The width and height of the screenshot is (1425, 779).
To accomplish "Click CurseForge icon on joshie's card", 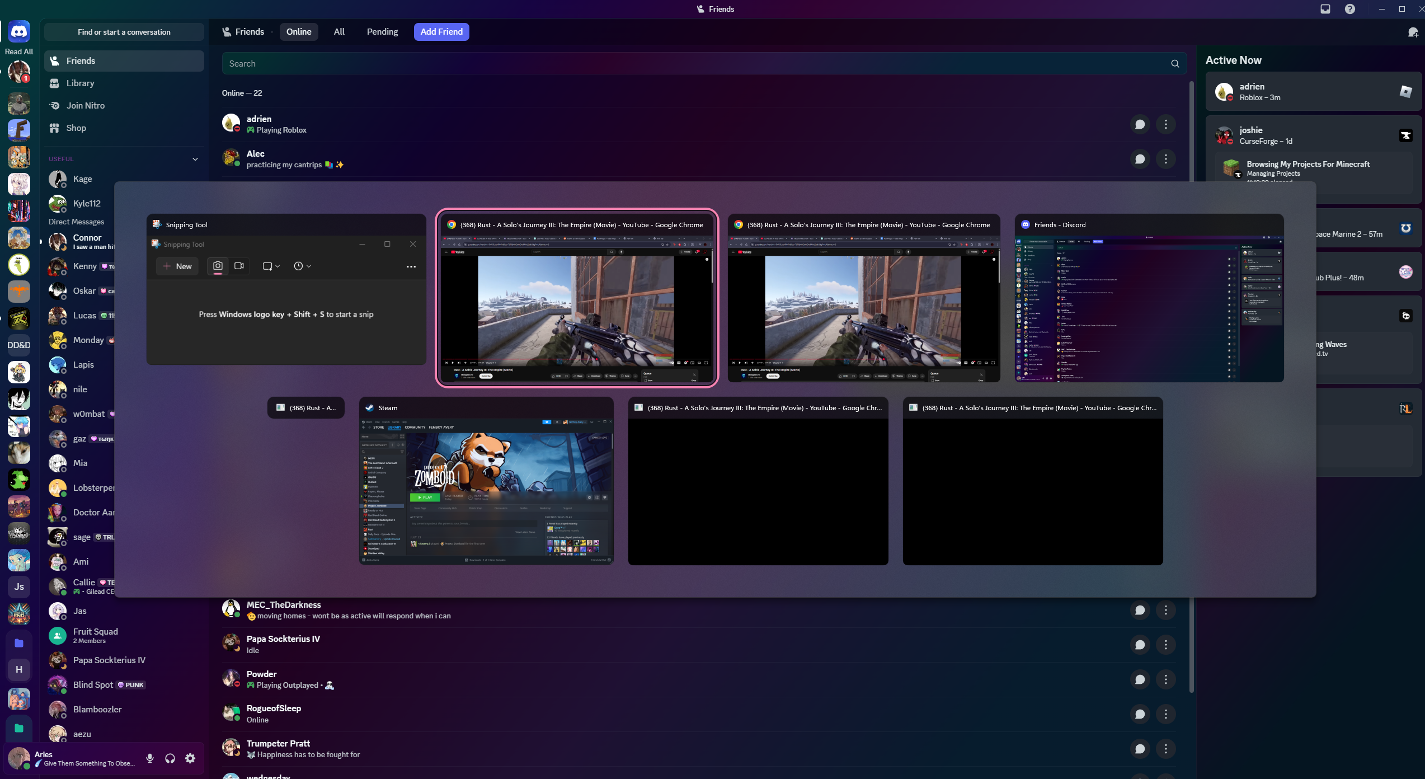I will tap(1405, 135).
